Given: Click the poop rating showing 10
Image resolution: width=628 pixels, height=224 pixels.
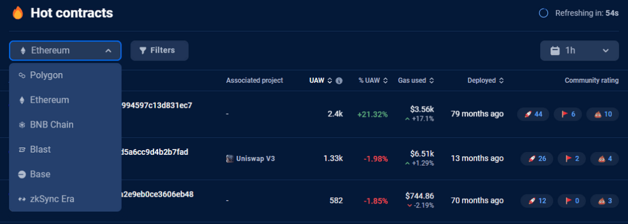Looking at the screenshot, I should pos(602,114).
